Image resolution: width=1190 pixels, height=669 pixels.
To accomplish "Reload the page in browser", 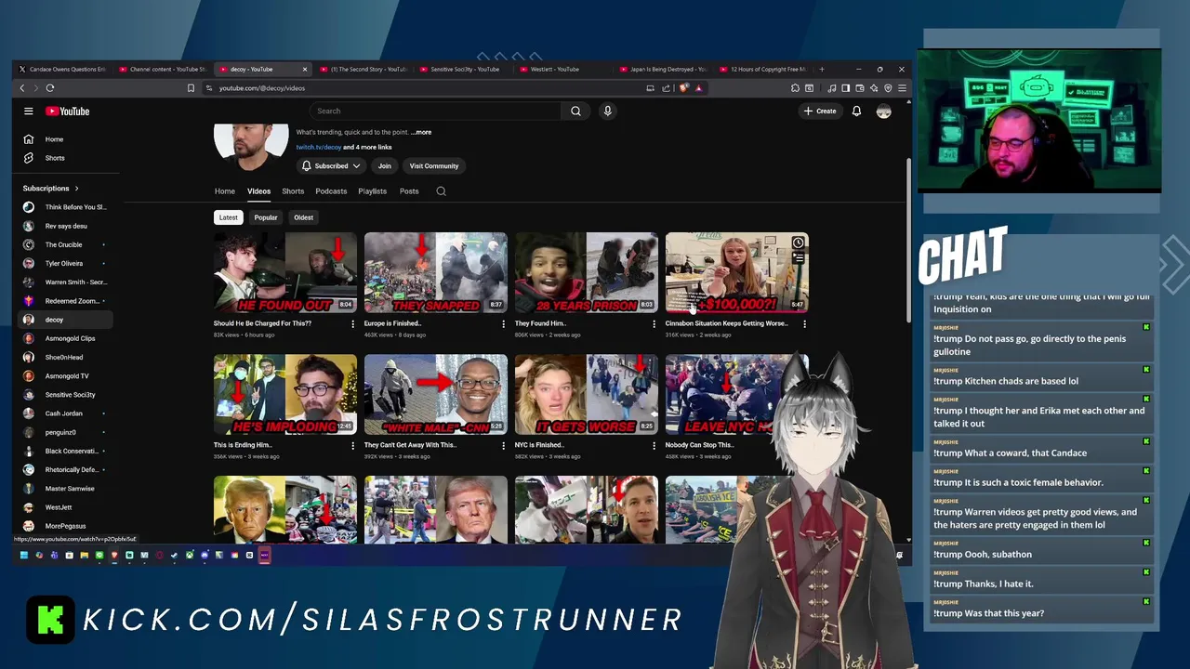I will point(50,87).
